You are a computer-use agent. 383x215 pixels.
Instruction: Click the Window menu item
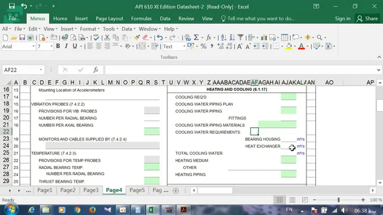click(150, 29)
